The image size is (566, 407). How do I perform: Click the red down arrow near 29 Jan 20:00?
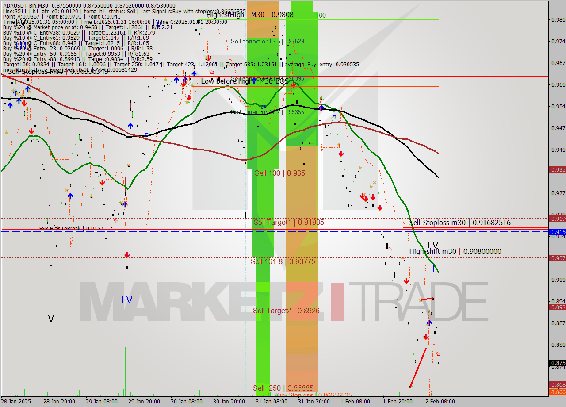tap(127, 254)
